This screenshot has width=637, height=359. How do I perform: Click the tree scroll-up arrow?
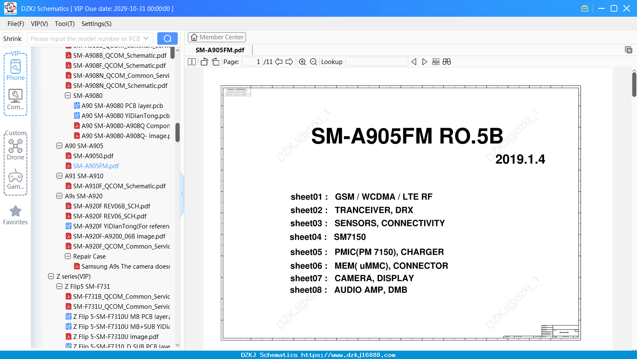177,50
